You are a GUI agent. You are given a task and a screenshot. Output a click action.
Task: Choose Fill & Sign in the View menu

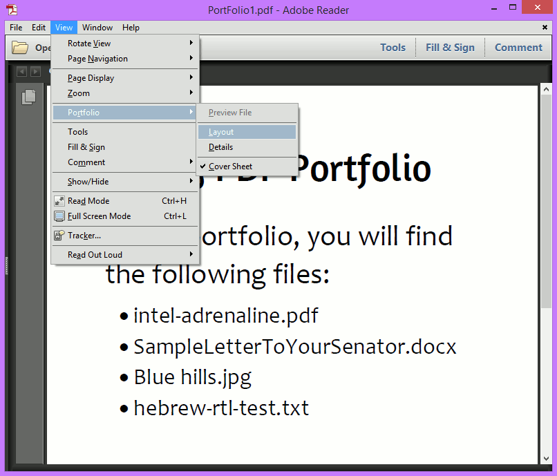[x=125, y=147]
